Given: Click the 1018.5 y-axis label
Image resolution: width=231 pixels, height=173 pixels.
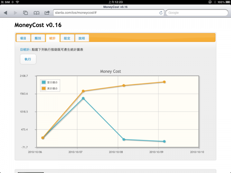Looking at the screenshot, I should (24, 112).
